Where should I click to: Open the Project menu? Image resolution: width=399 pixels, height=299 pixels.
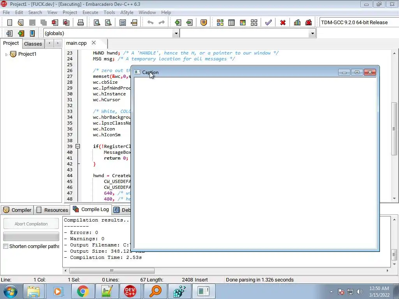click(70, 12)
